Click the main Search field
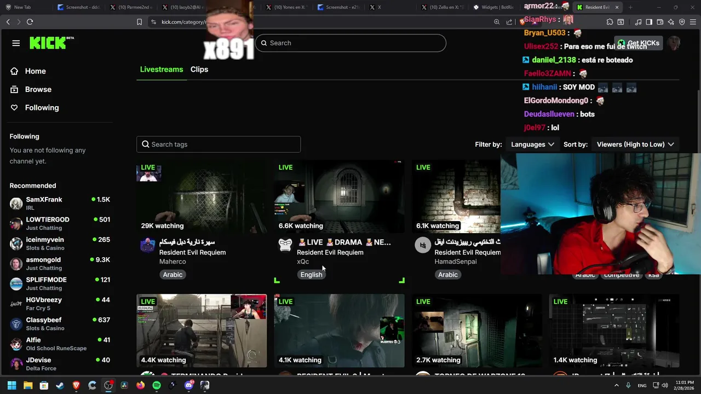 point(350,43)
